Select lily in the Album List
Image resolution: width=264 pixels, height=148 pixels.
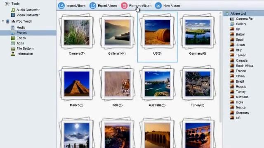238,29
